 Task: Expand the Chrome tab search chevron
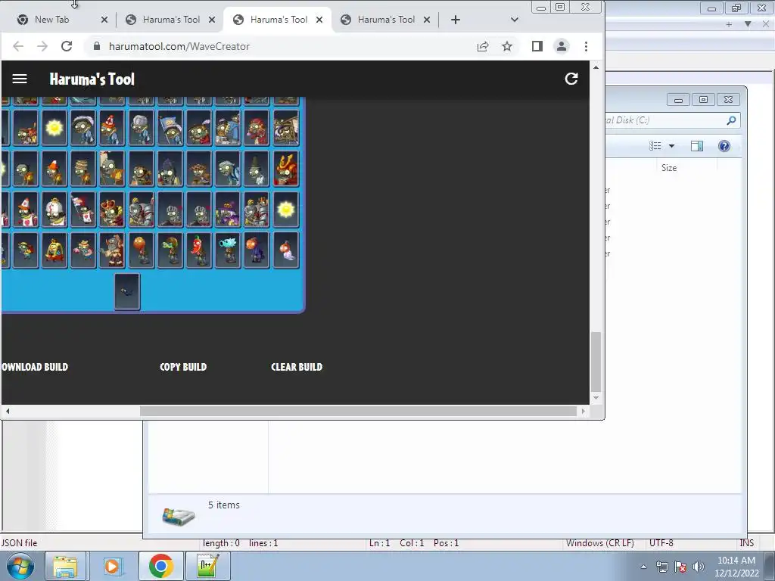point(515,20)
